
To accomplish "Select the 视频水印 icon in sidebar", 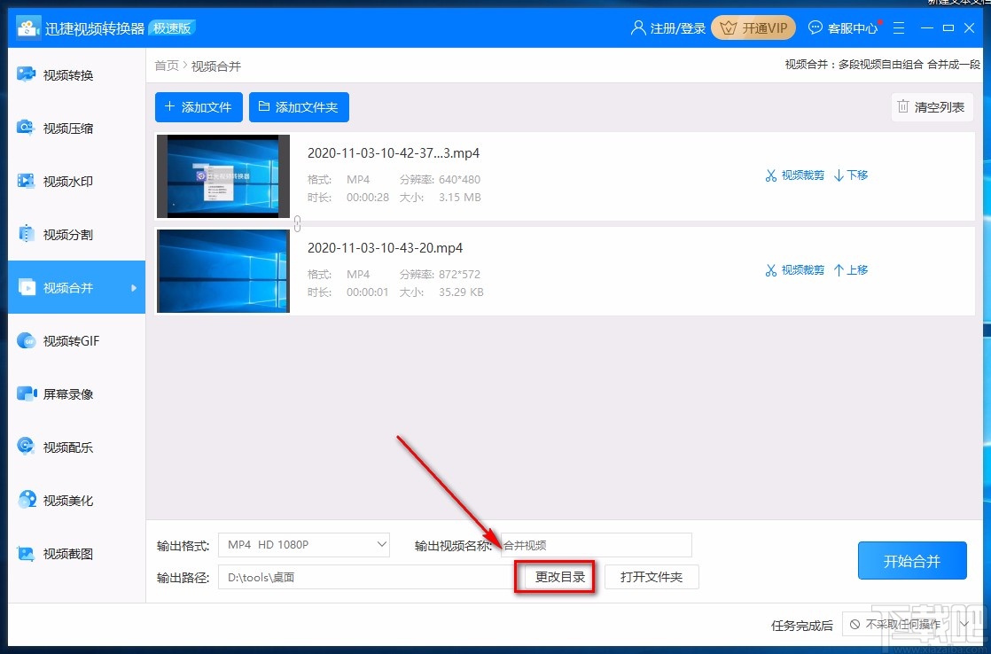I will pyautogui.click(x=26, y=181).
